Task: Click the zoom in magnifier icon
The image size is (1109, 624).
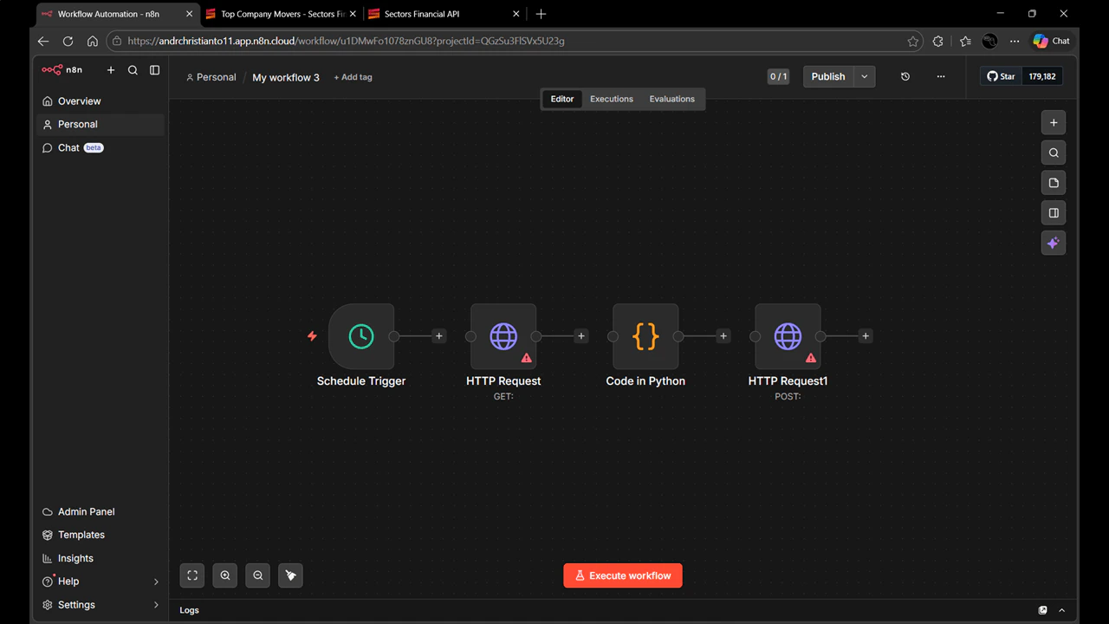Action: (x=224, y=575)
